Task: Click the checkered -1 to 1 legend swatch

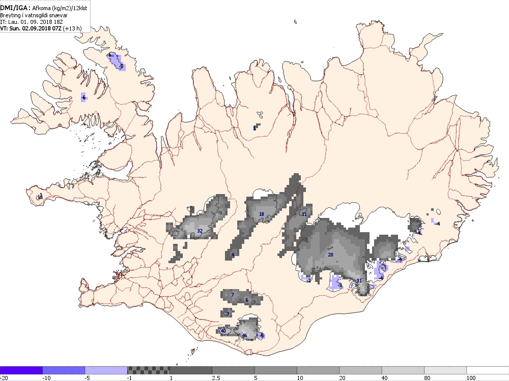Action: (148, 370)
